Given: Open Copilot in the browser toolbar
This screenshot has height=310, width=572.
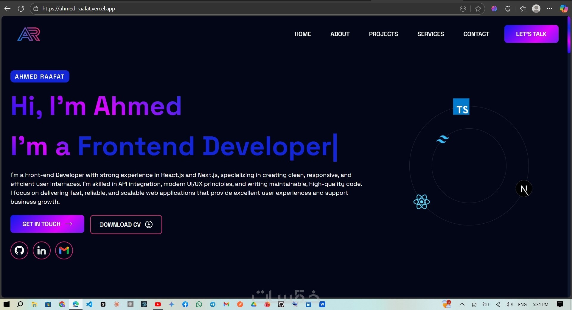Looking at the screenshot, I should pyautogui.click(x=564, y=9).
